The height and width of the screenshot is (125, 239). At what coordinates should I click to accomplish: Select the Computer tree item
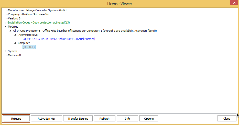tap(24, 43)
